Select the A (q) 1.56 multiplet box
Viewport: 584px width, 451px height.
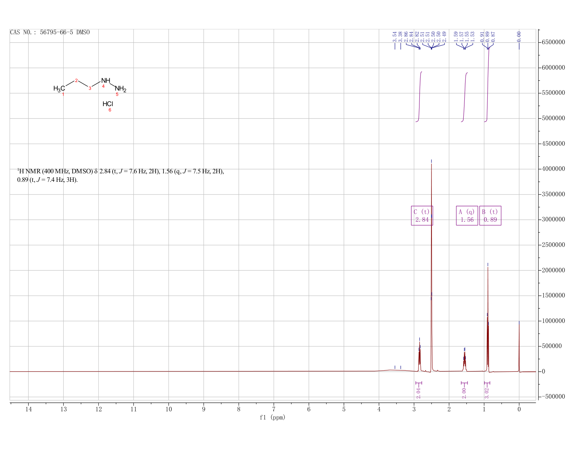click(467, 216)
